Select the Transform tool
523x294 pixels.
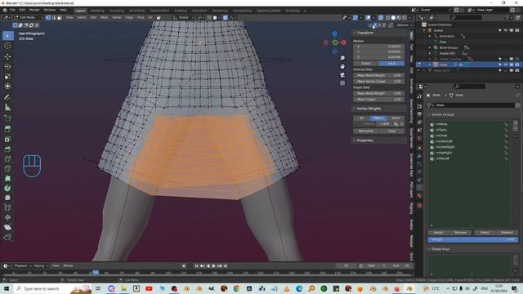click(7, 87)
